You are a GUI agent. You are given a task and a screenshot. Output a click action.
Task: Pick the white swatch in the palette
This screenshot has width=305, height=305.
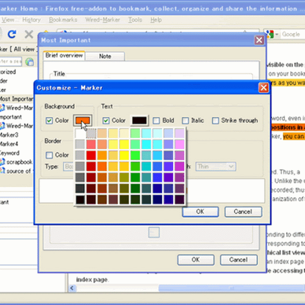[80, 133]
